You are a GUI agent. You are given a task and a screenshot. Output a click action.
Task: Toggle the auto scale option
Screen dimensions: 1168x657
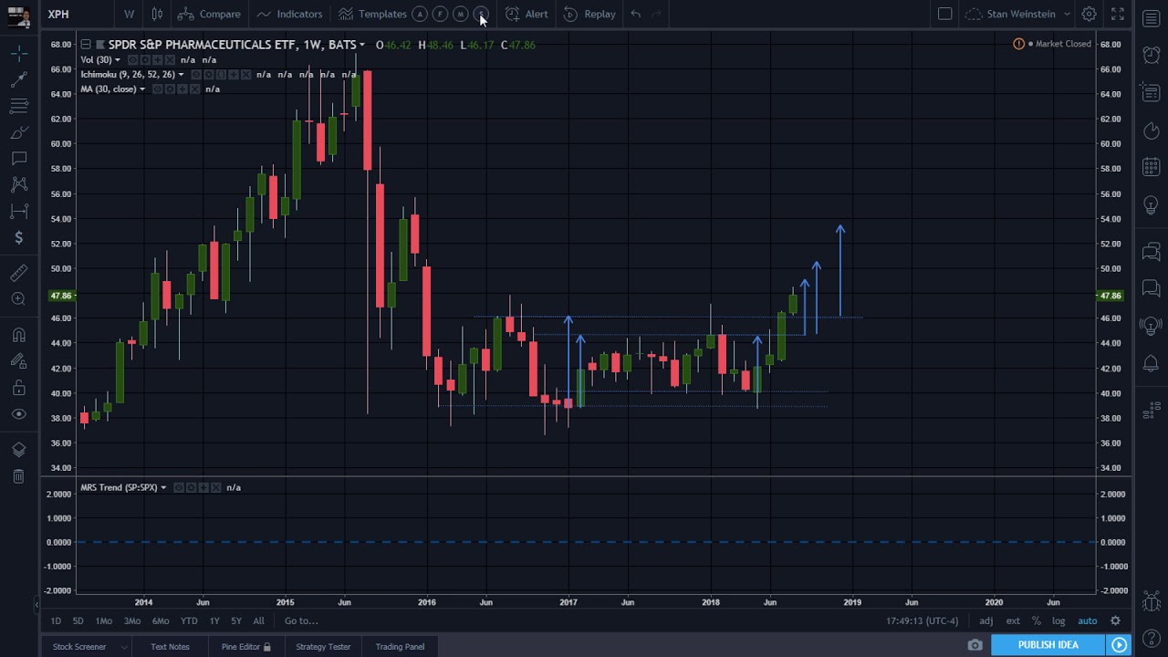pos(1088,621)
